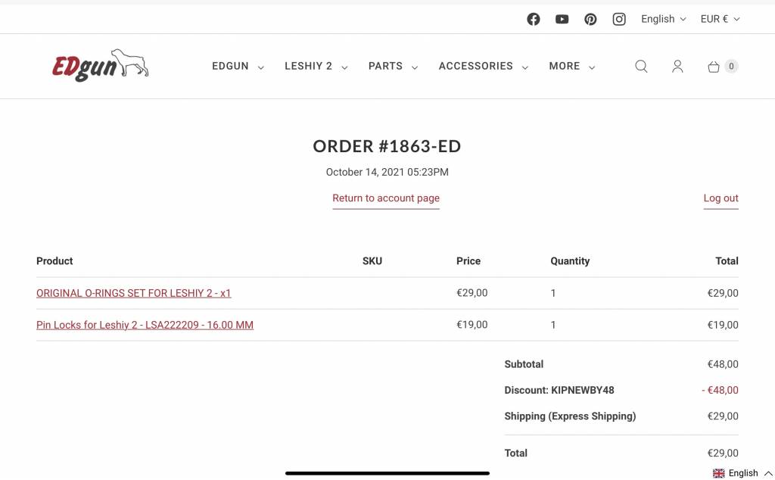
Task: Click Return to account page link
Action: click(386, 198)
